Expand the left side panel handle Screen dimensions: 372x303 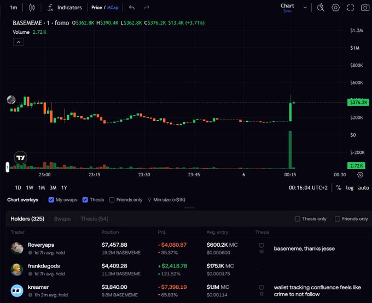(7, 167)
